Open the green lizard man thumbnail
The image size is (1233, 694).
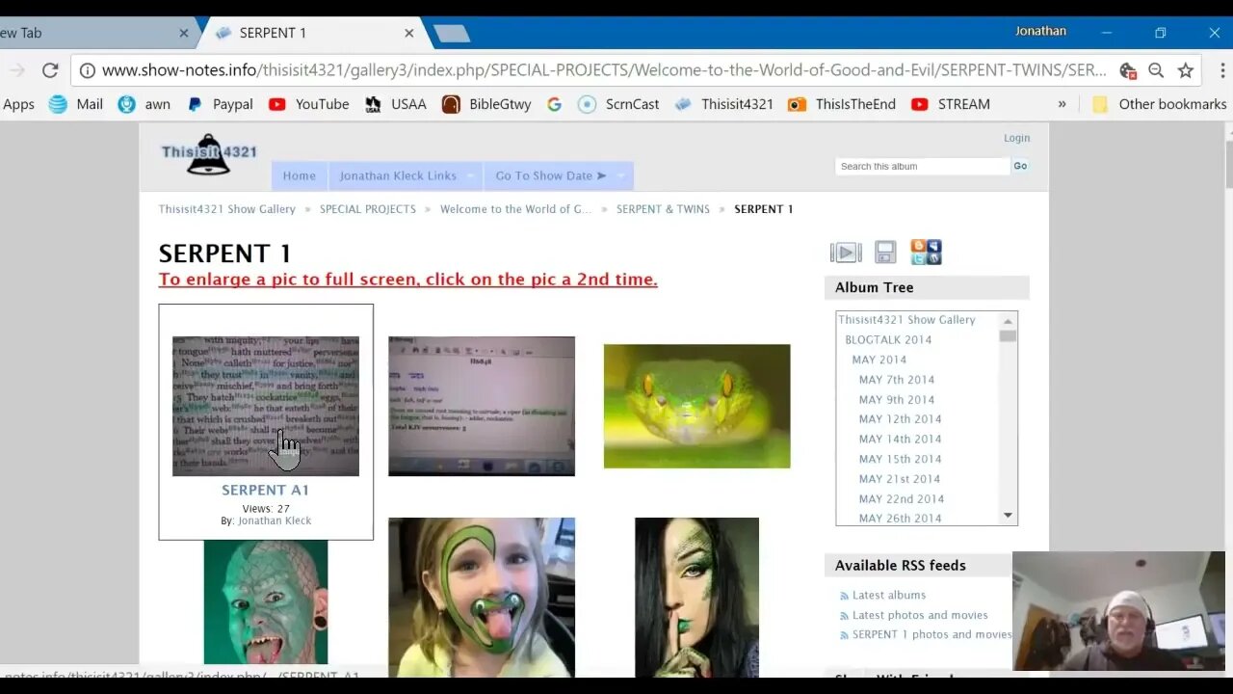click(266, 602)
